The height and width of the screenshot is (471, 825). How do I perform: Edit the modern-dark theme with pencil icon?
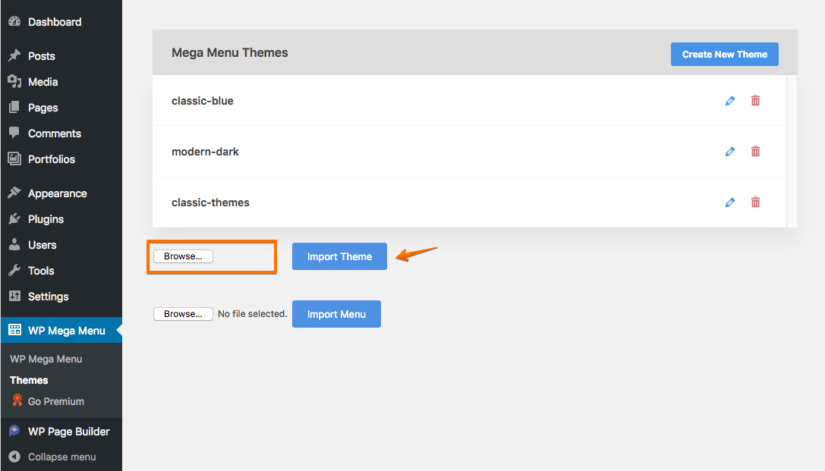[x=730, y=152]
